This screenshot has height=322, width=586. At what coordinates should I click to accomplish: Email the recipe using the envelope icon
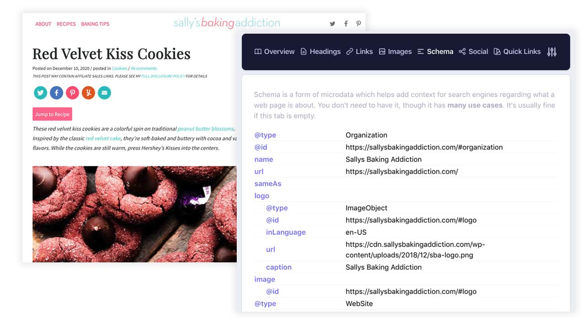point(104,93)
